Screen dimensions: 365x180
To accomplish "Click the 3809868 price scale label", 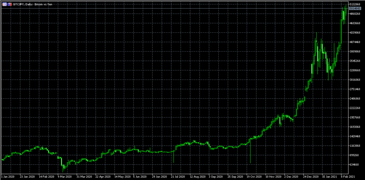I will click(355, 52).
